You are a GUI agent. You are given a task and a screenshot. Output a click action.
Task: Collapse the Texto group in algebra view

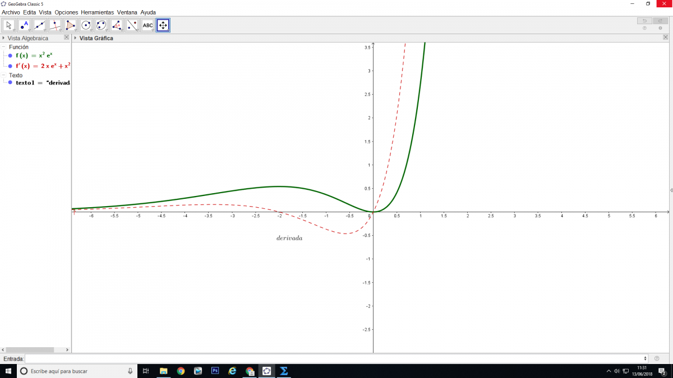click(x=3, y=75)
